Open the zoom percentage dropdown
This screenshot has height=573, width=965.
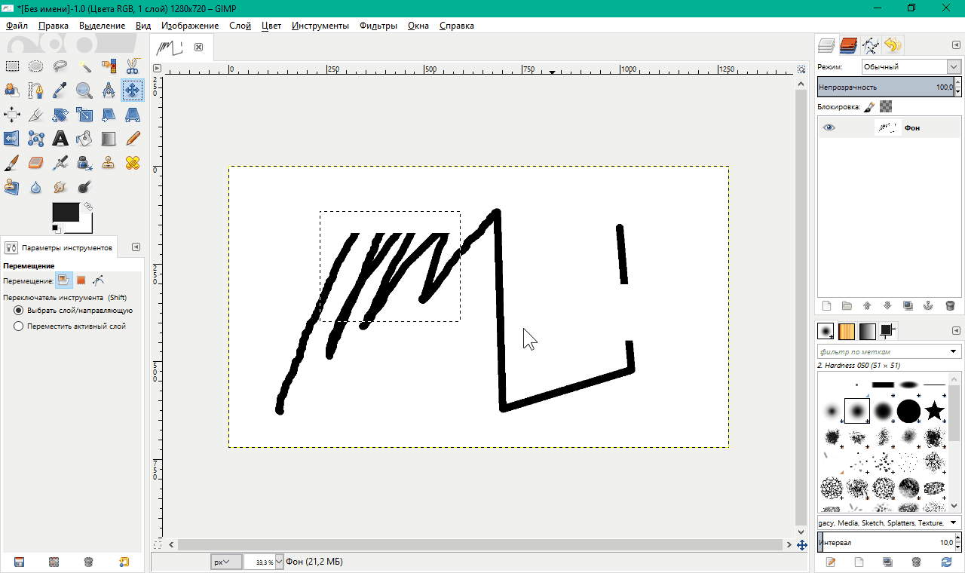click(x=279, y=562)
